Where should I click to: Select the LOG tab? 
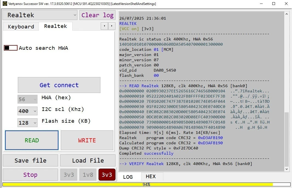pos(128,177)
